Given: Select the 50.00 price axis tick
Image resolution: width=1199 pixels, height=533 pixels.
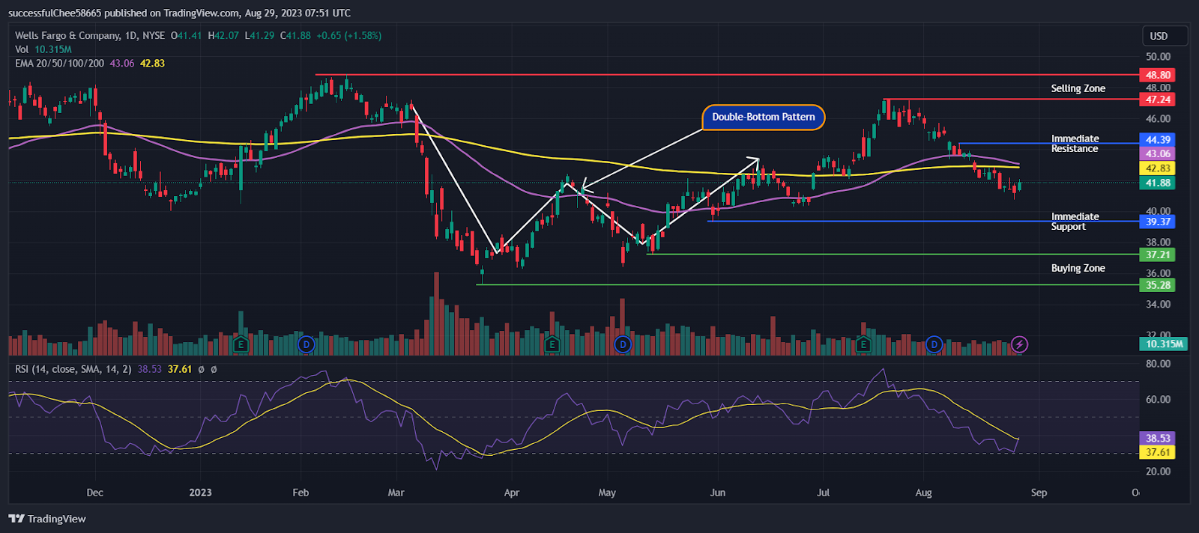Looking at the screenshot, I should (x=1158, y=56).
